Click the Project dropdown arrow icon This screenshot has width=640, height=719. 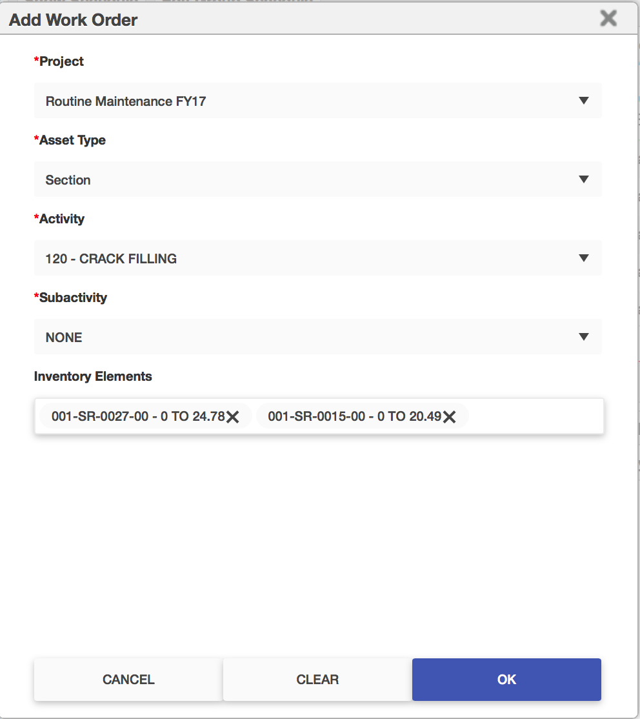(x=584, y=101)
